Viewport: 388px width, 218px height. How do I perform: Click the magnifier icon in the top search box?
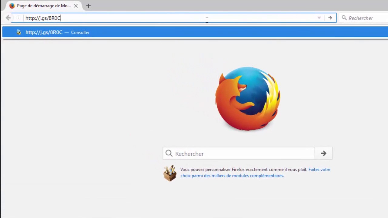pos(344,18)
